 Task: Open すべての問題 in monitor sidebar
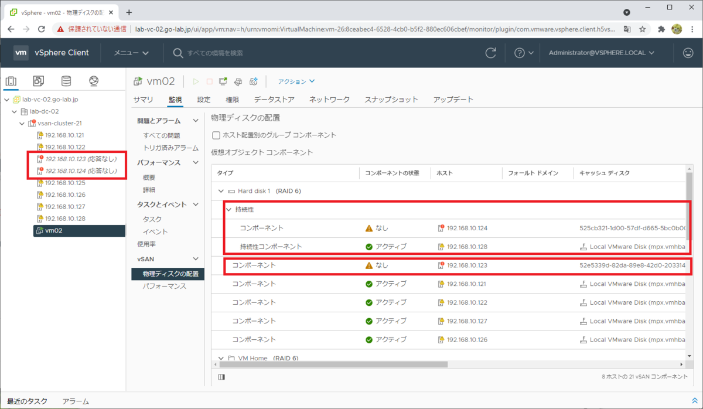coord(162,135)
